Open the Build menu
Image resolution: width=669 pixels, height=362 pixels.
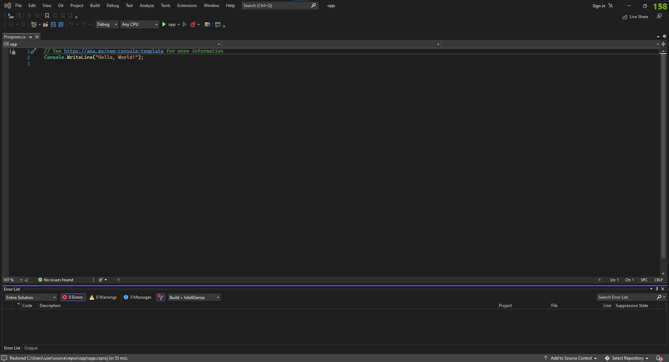[x=95, y=6]
